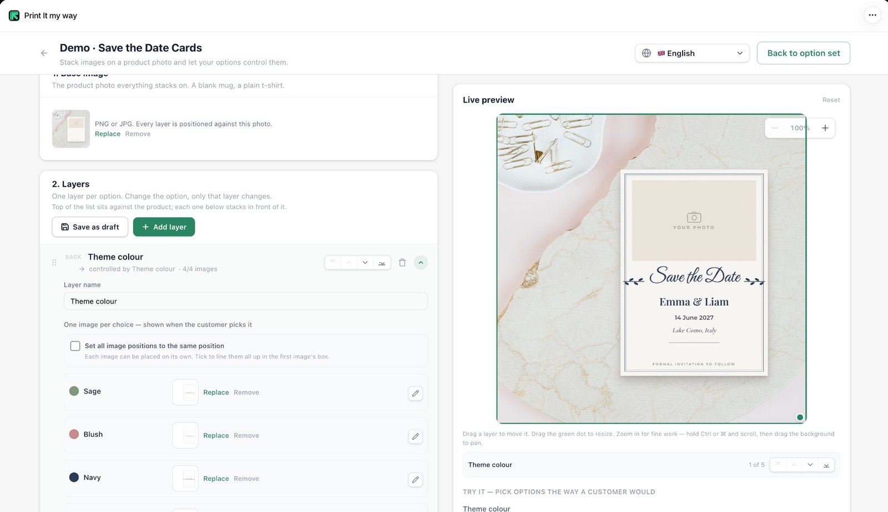Move layer up one in live preview bar
The width and height of the screenshot is (888, 512).
[x=794, y=465]
